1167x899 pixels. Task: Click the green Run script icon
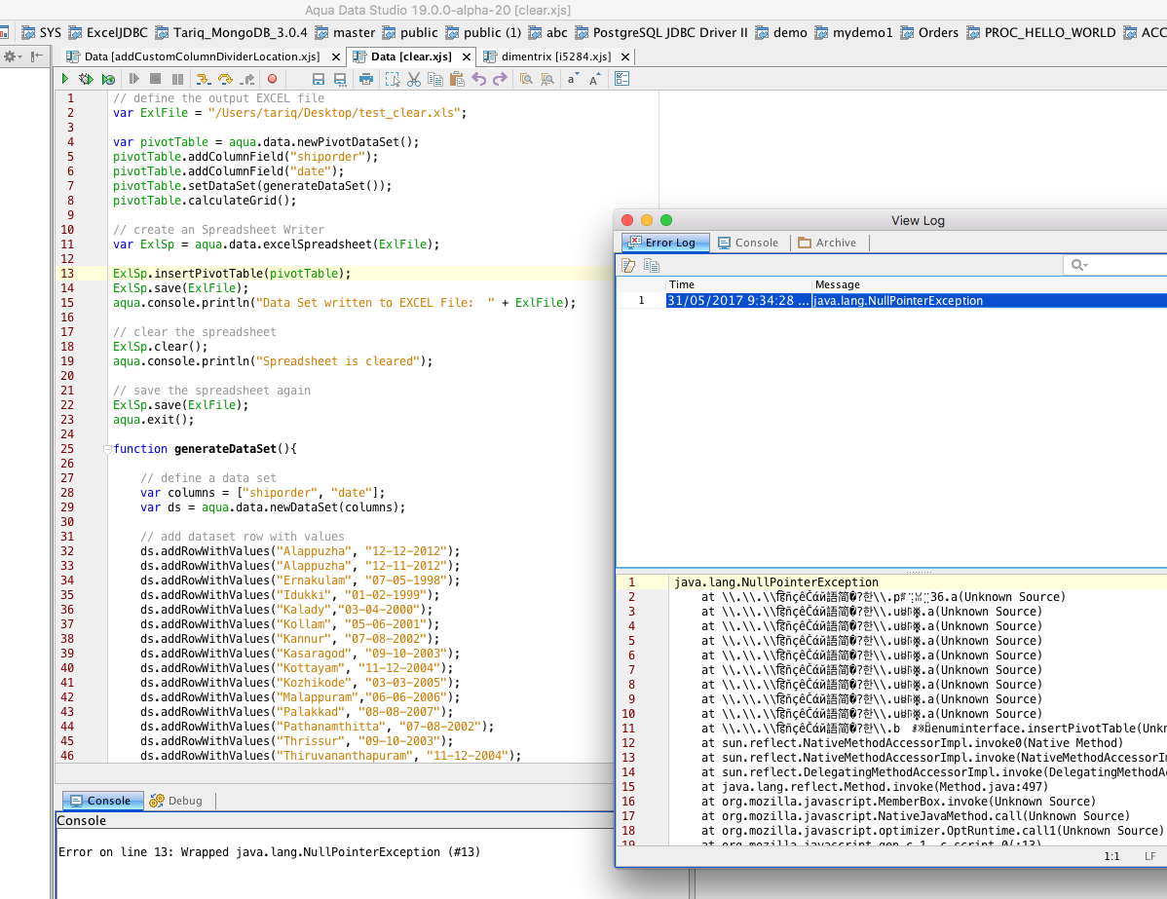click(64, 79)
